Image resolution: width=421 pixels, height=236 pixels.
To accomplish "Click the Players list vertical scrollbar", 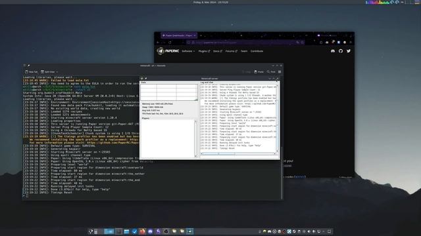I will point(195,138).
